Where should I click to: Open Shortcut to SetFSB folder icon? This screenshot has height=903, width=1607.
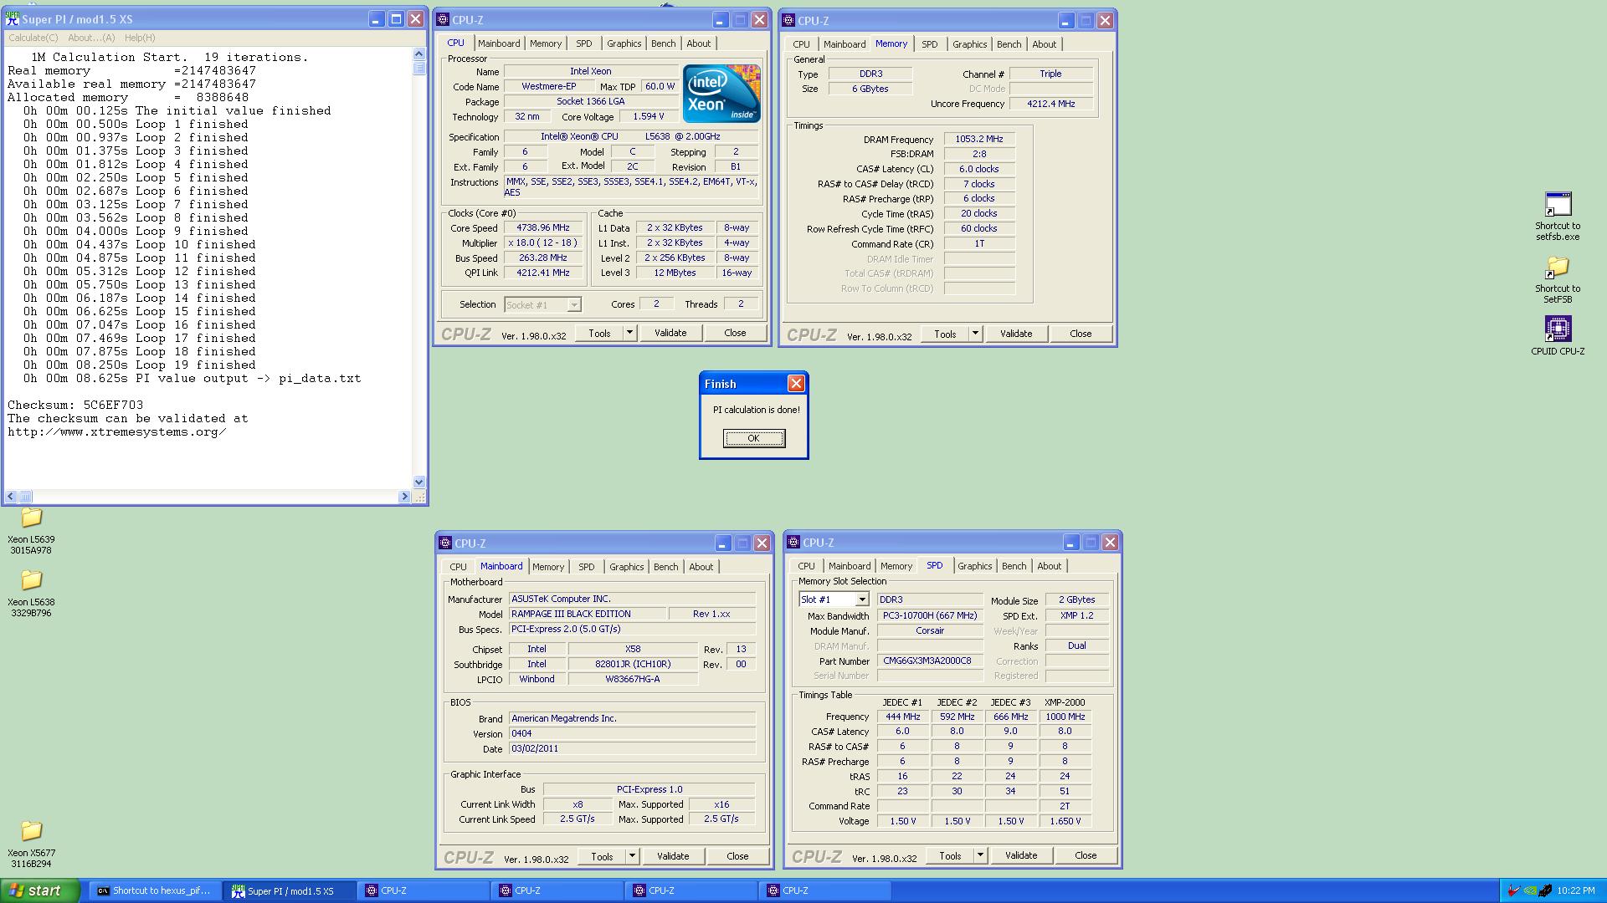click(x=1558, y=279)
